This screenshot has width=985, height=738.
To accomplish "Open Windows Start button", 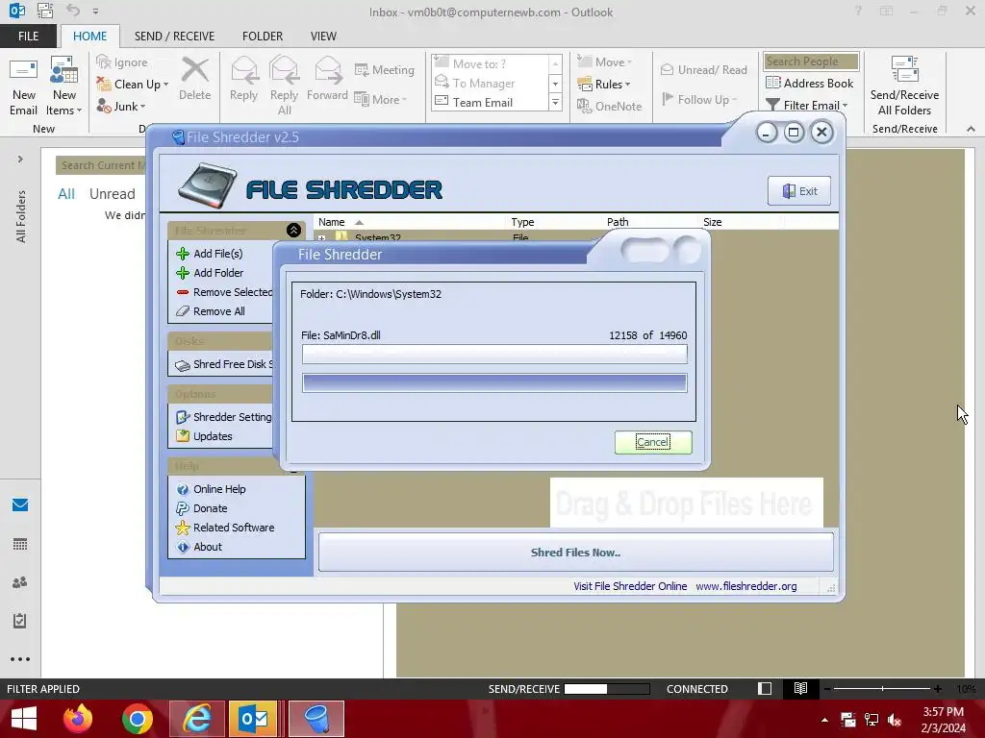I will click(x=24, y=719).
